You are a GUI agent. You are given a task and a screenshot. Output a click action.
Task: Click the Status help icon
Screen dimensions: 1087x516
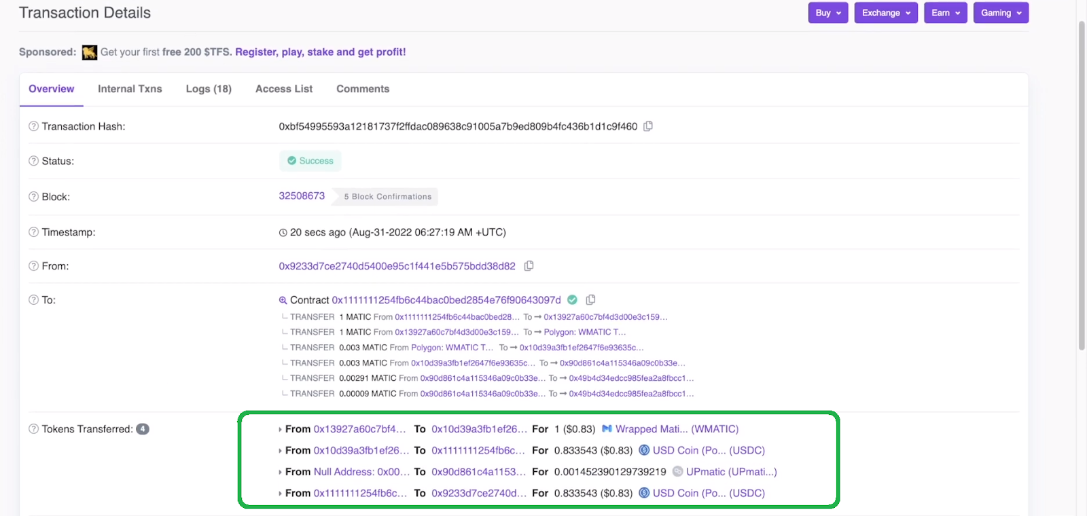[x=33, y=161]
